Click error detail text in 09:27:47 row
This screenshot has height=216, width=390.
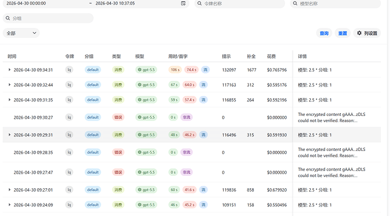[332, 172]
